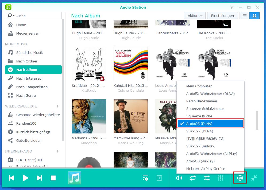Browse music Nach Komponisten
Screen dimensions: 266x190
click(33, 87)
